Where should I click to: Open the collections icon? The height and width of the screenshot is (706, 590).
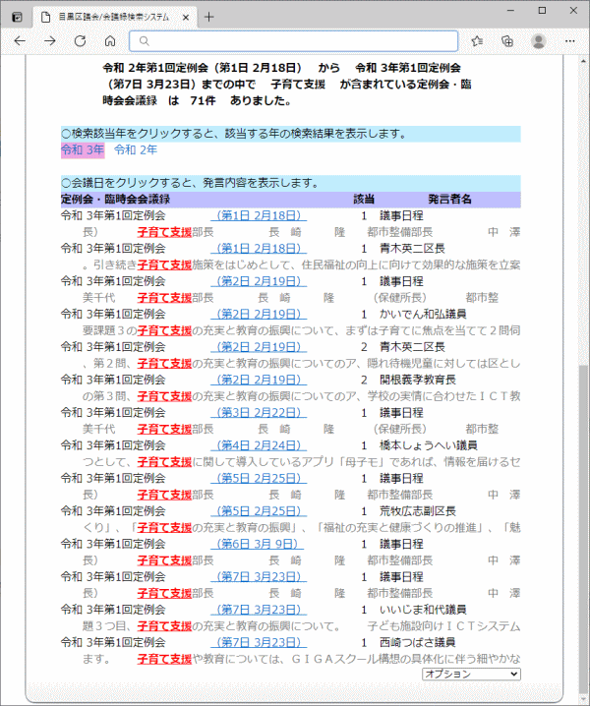coord(507,41)
